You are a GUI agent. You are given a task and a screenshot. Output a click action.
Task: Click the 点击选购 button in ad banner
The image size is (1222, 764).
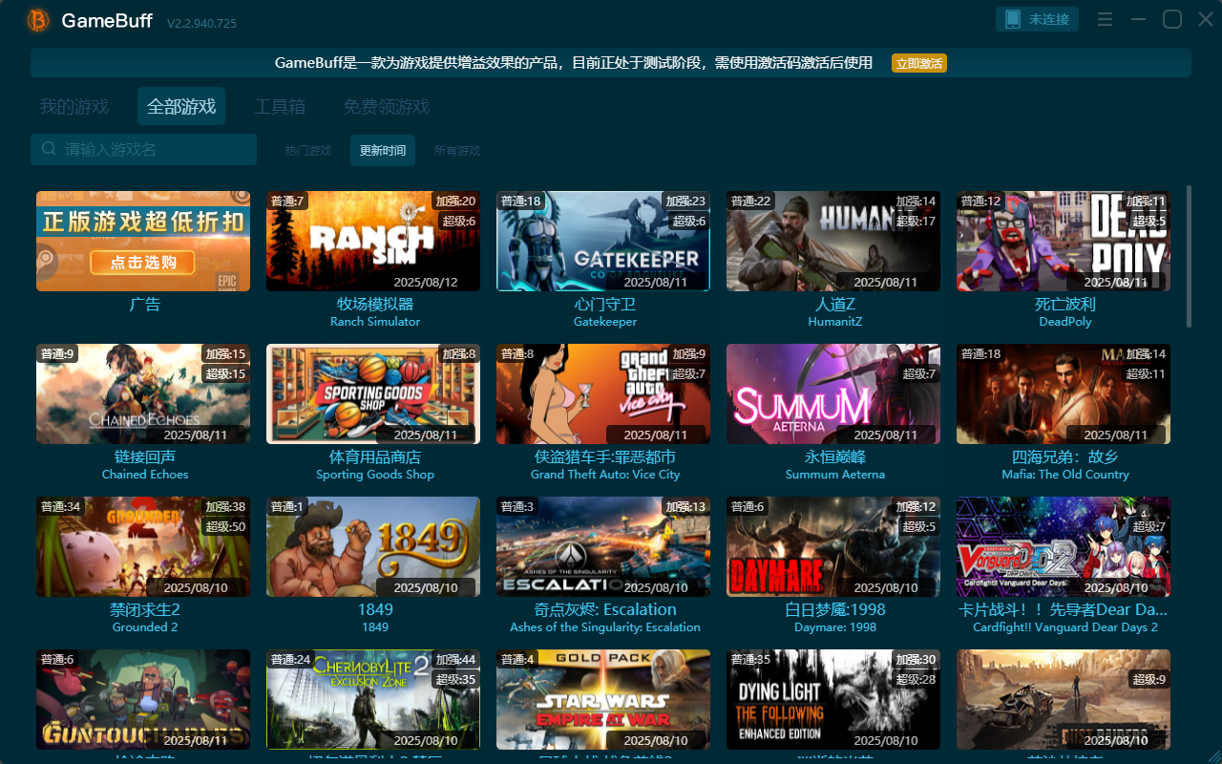point(142,263)
